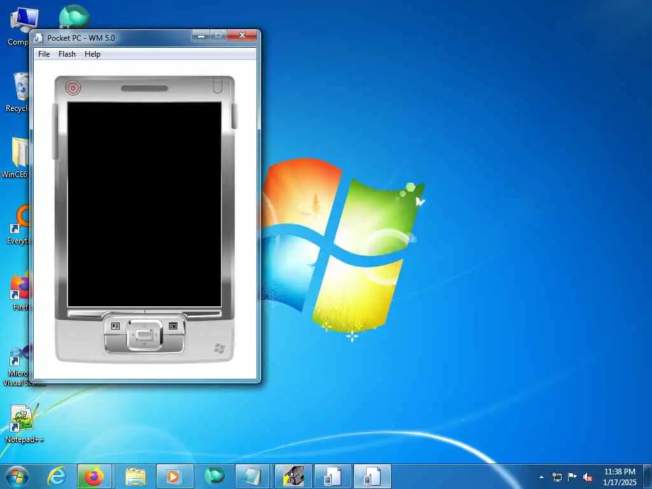Click the center action button of the D-pad

[x=145, y=335]
